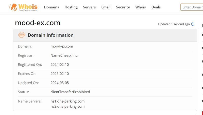The image size is (203, 115).
Task: Open the Hosting menu
Action: [x=71, y=7]
